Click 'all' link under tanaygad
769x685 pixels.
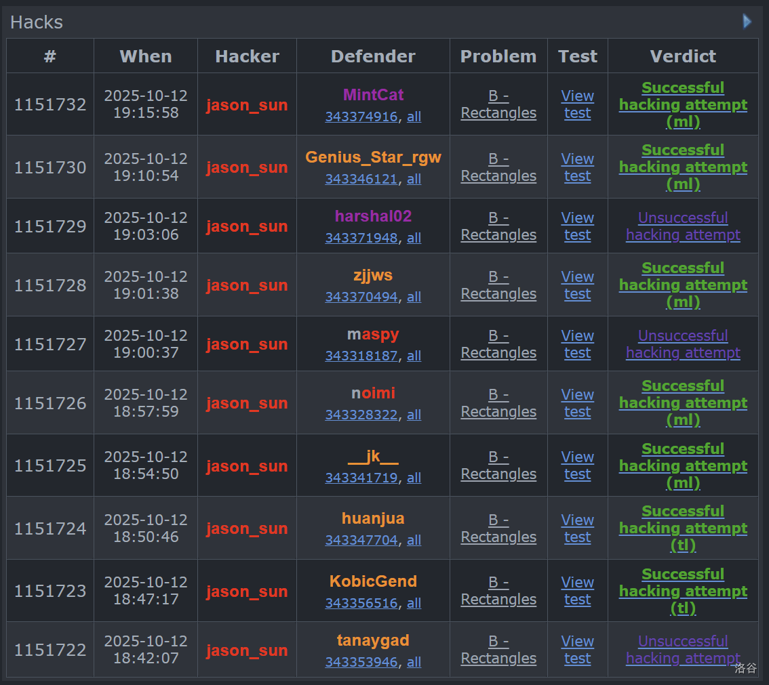click(x=414, y=662)
